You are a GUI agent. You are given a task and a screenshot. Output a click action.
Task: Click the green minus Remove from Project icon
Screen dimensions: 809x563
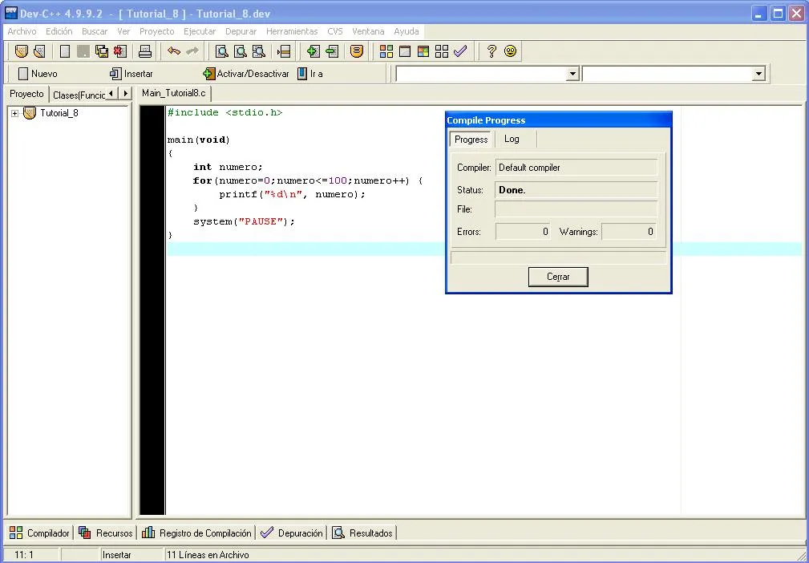tap(332, 51)
